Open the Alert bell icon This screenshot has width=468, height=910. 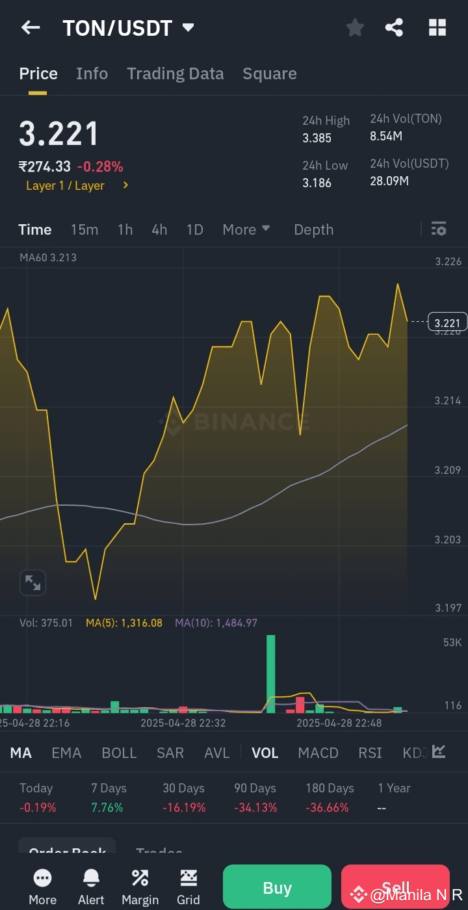pyautogui.click(x=91, y=887)
